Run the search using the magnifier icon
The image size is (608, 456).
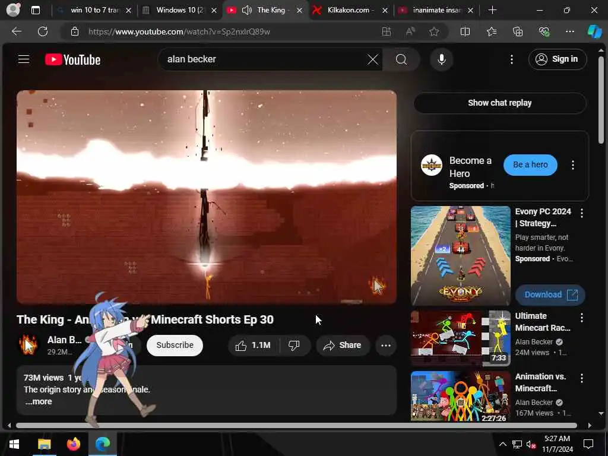point(401,59)
